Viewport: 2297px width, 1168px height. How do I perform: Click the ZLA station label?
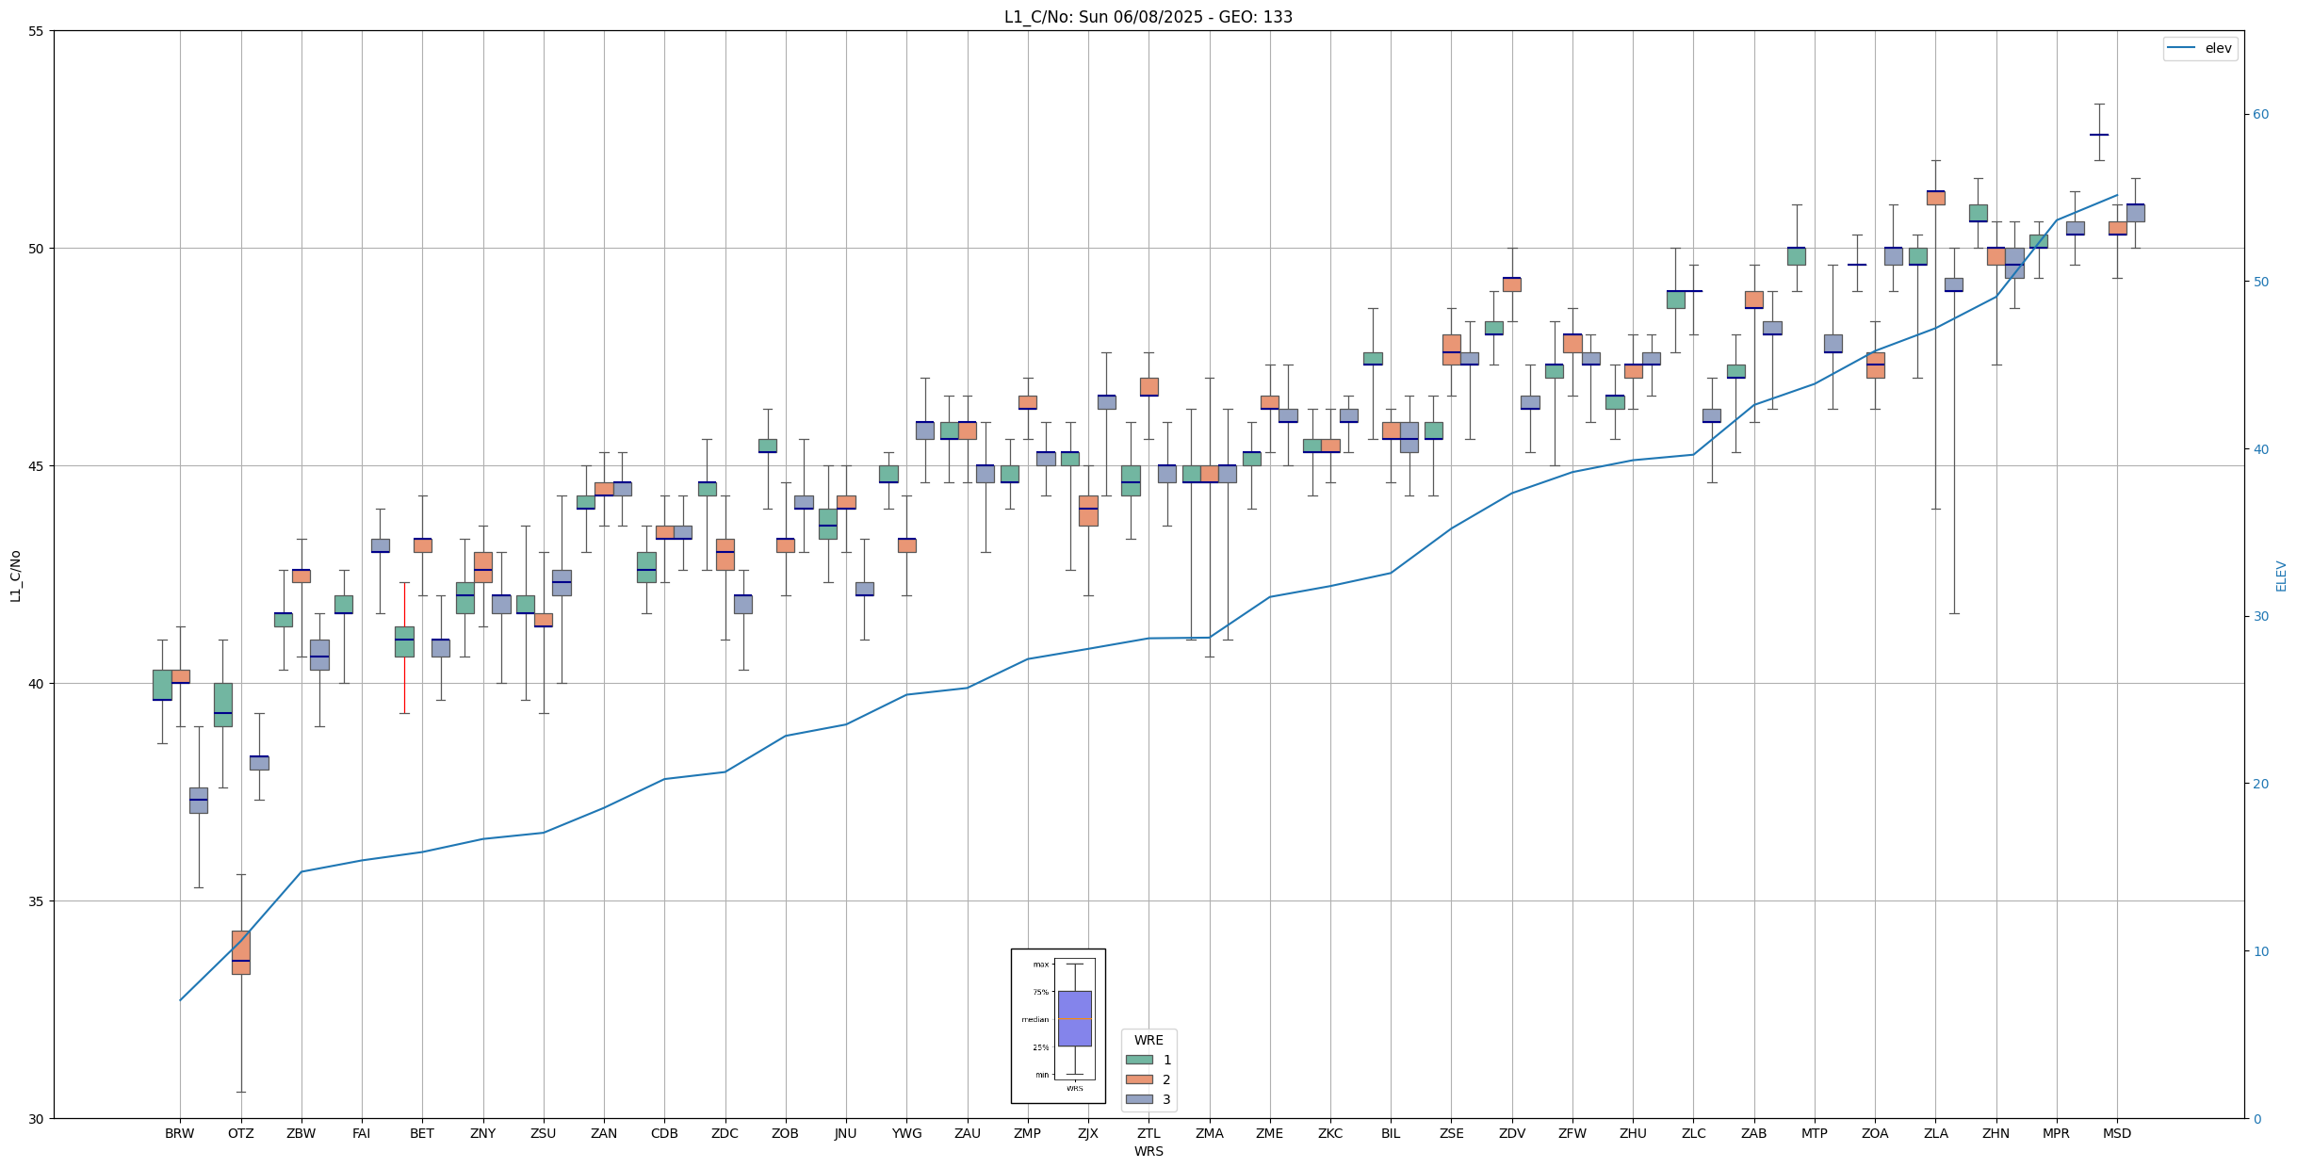(1935, 1133)
